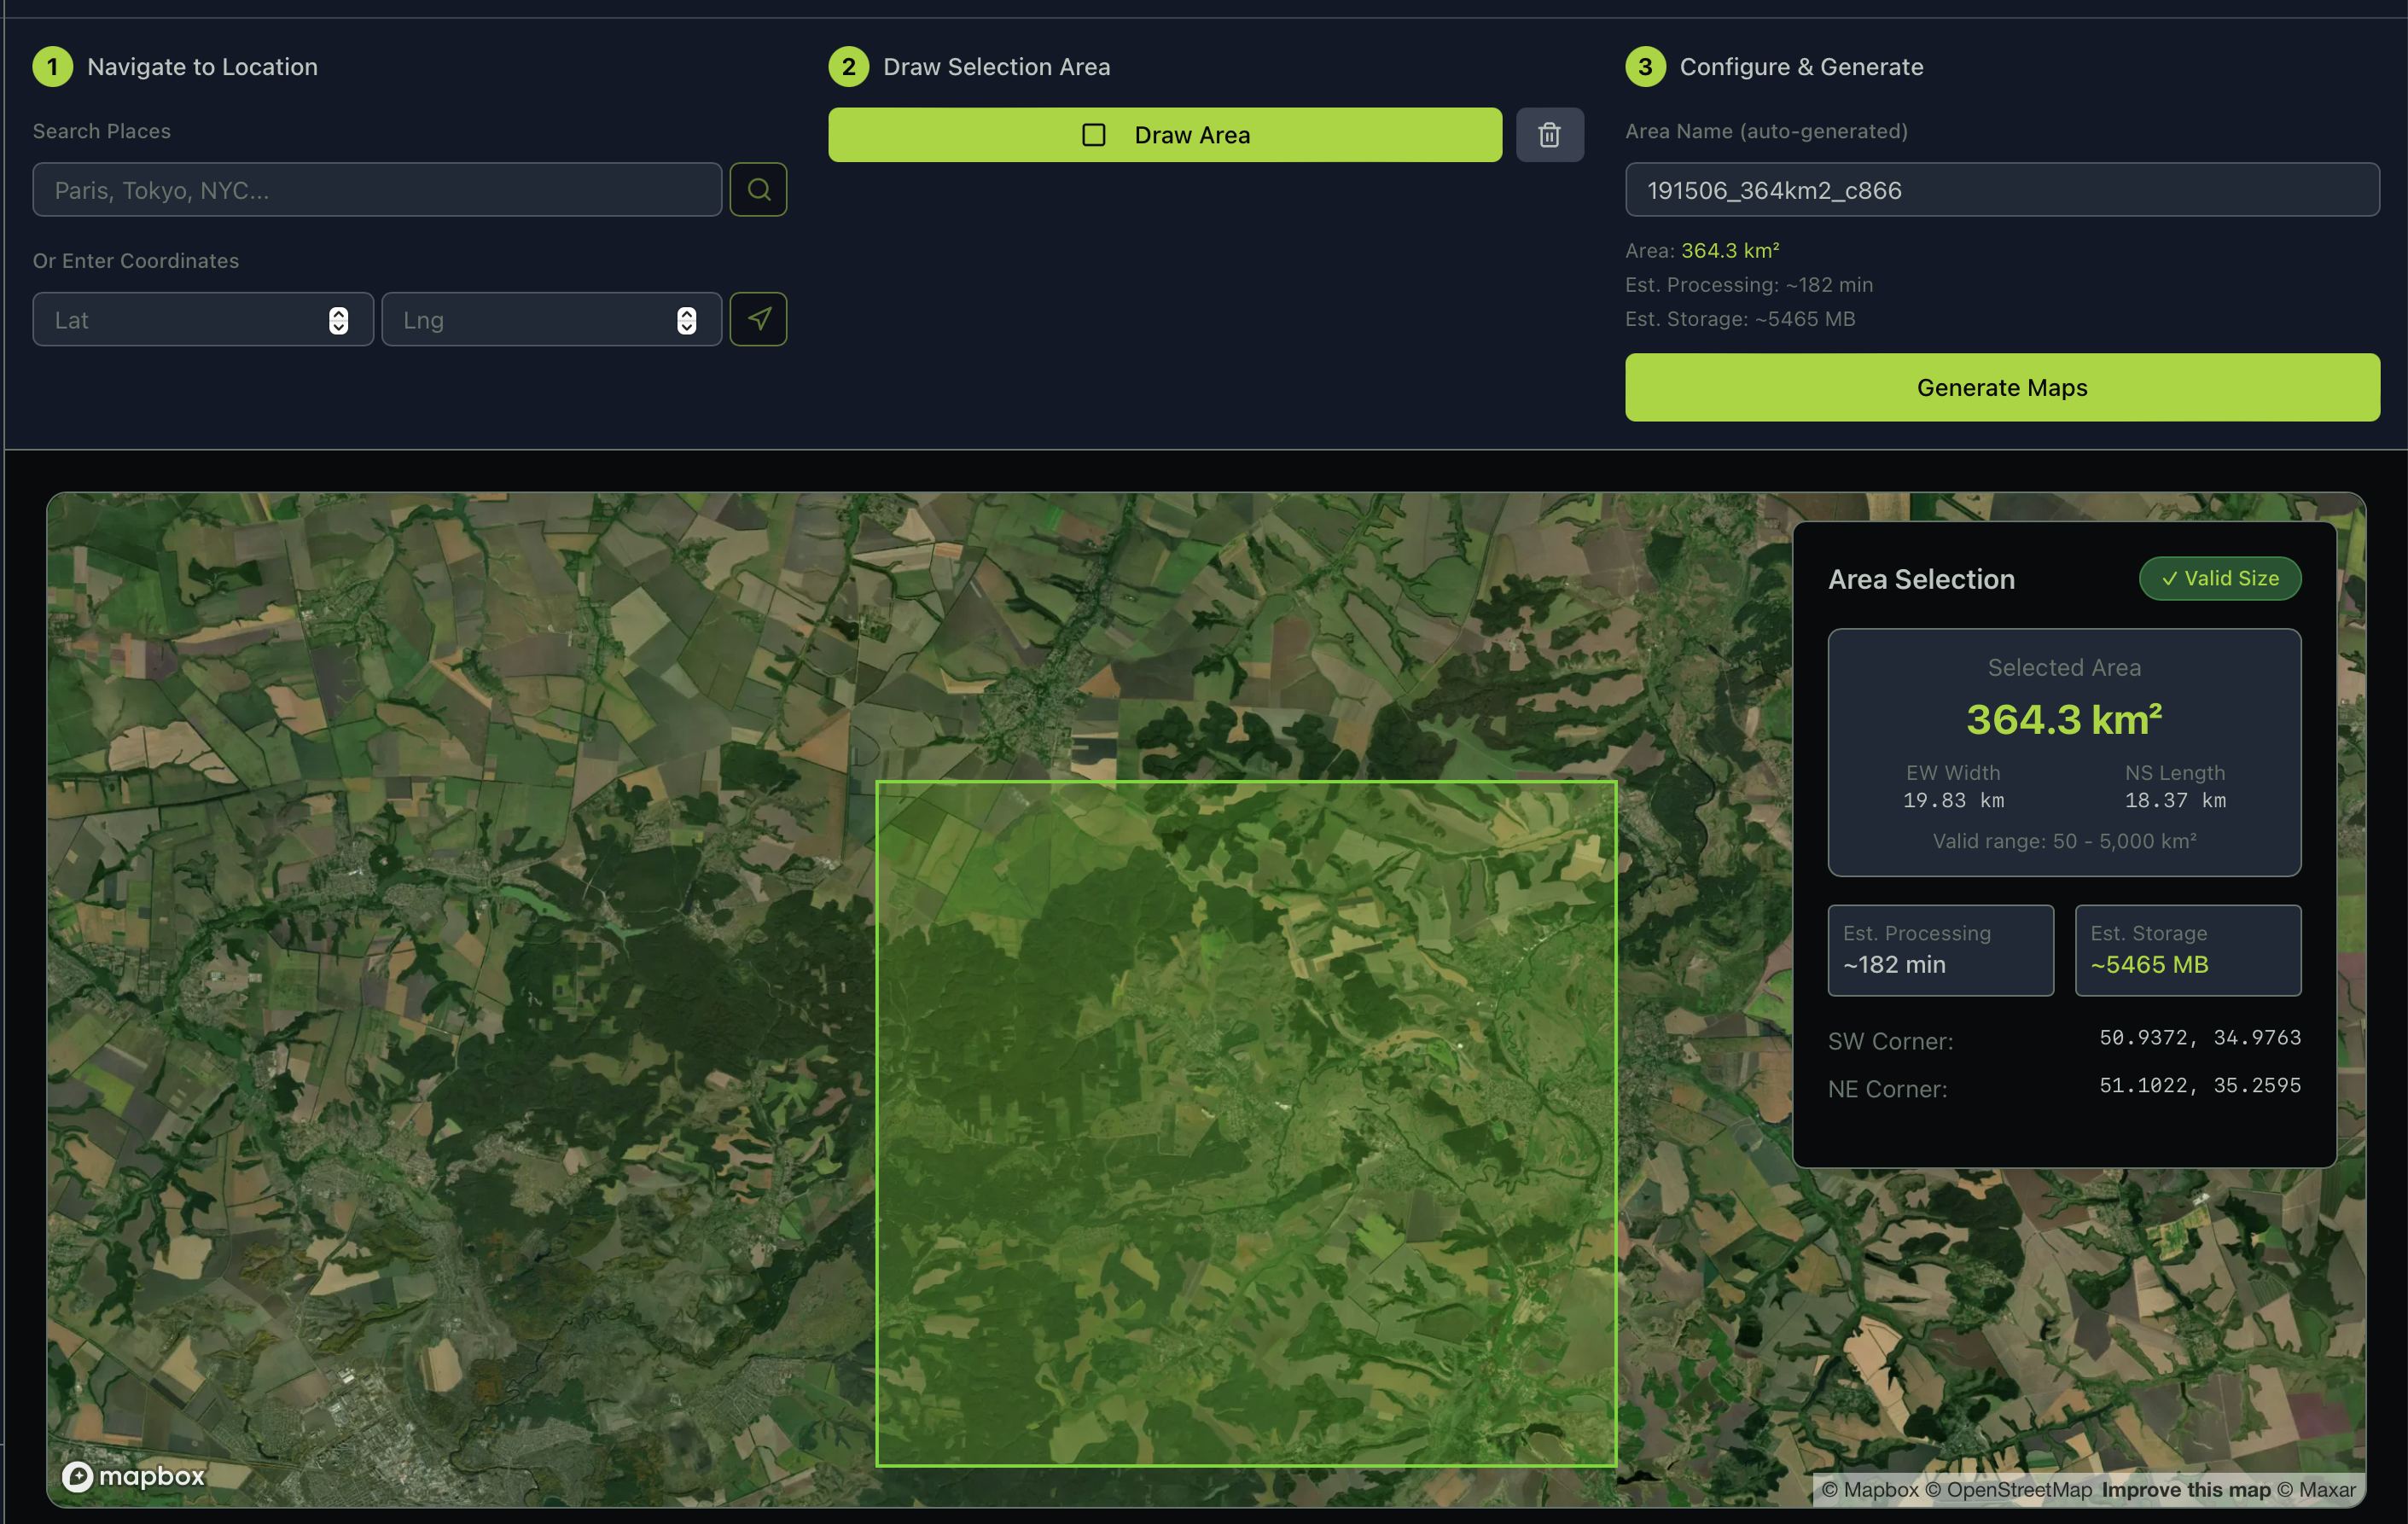This screenshot has height=1524, width=2408.
Task: Open the Improve this map link
Action: tap(2185, 1489)
